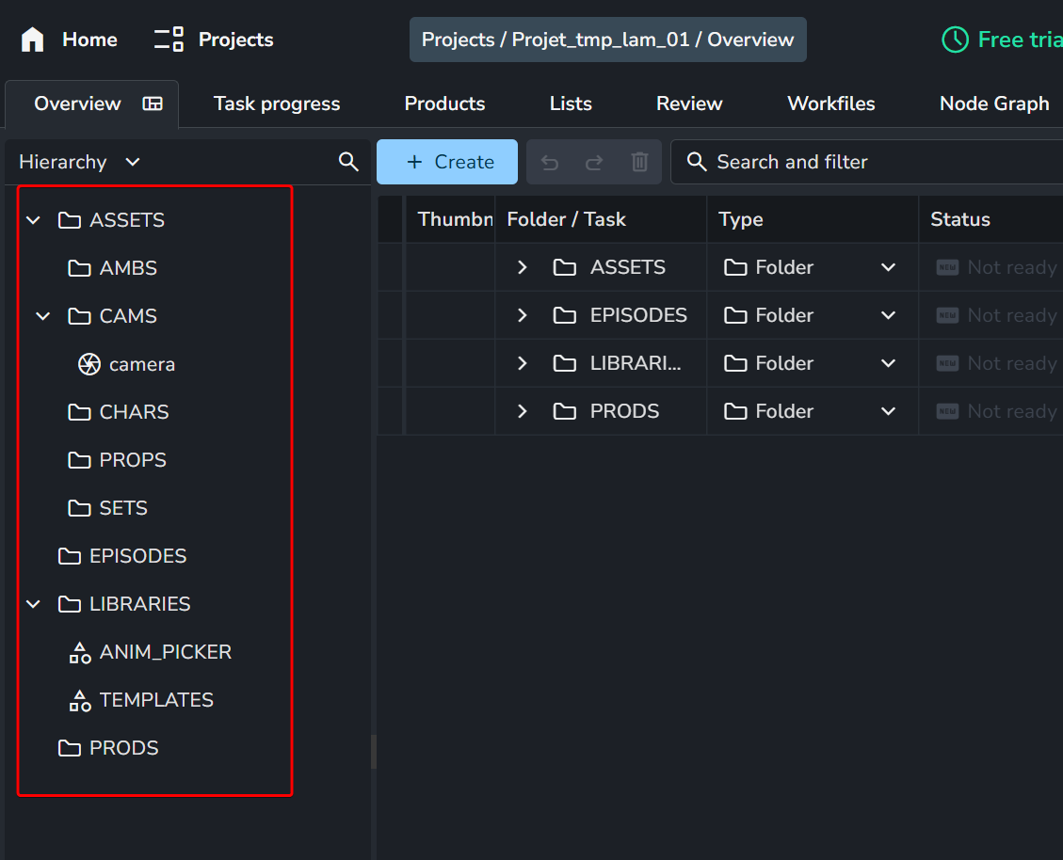
Task: Open the Projects menu icon
Action: [169, 40]
